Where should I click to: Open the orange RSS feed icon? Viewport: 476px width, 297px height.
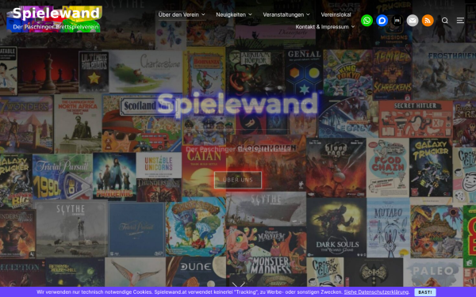coord(428,21)
